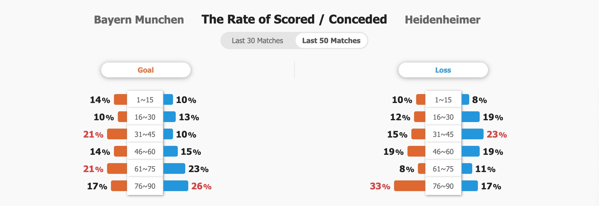This screenshot has width=599, height=206.
Task: Click the blue Loss pill button
Action: coord(443,70)
